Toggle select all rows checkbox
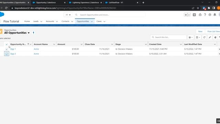Viewport: 220px width, 124px height. coord(7,44)
